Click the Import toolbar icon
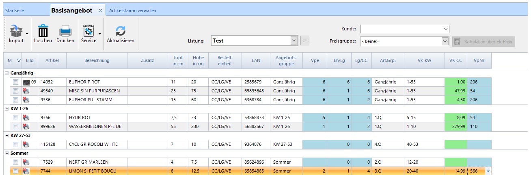Image resolution: width=531 pixels, height=175 pixels. pos(15,30)
